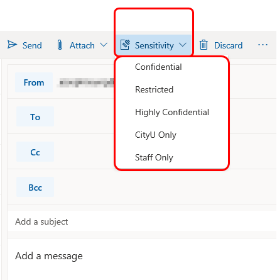Click the Send paper plane icon
The height and width of the screenshot is (280, 277).
coord(12,45)
